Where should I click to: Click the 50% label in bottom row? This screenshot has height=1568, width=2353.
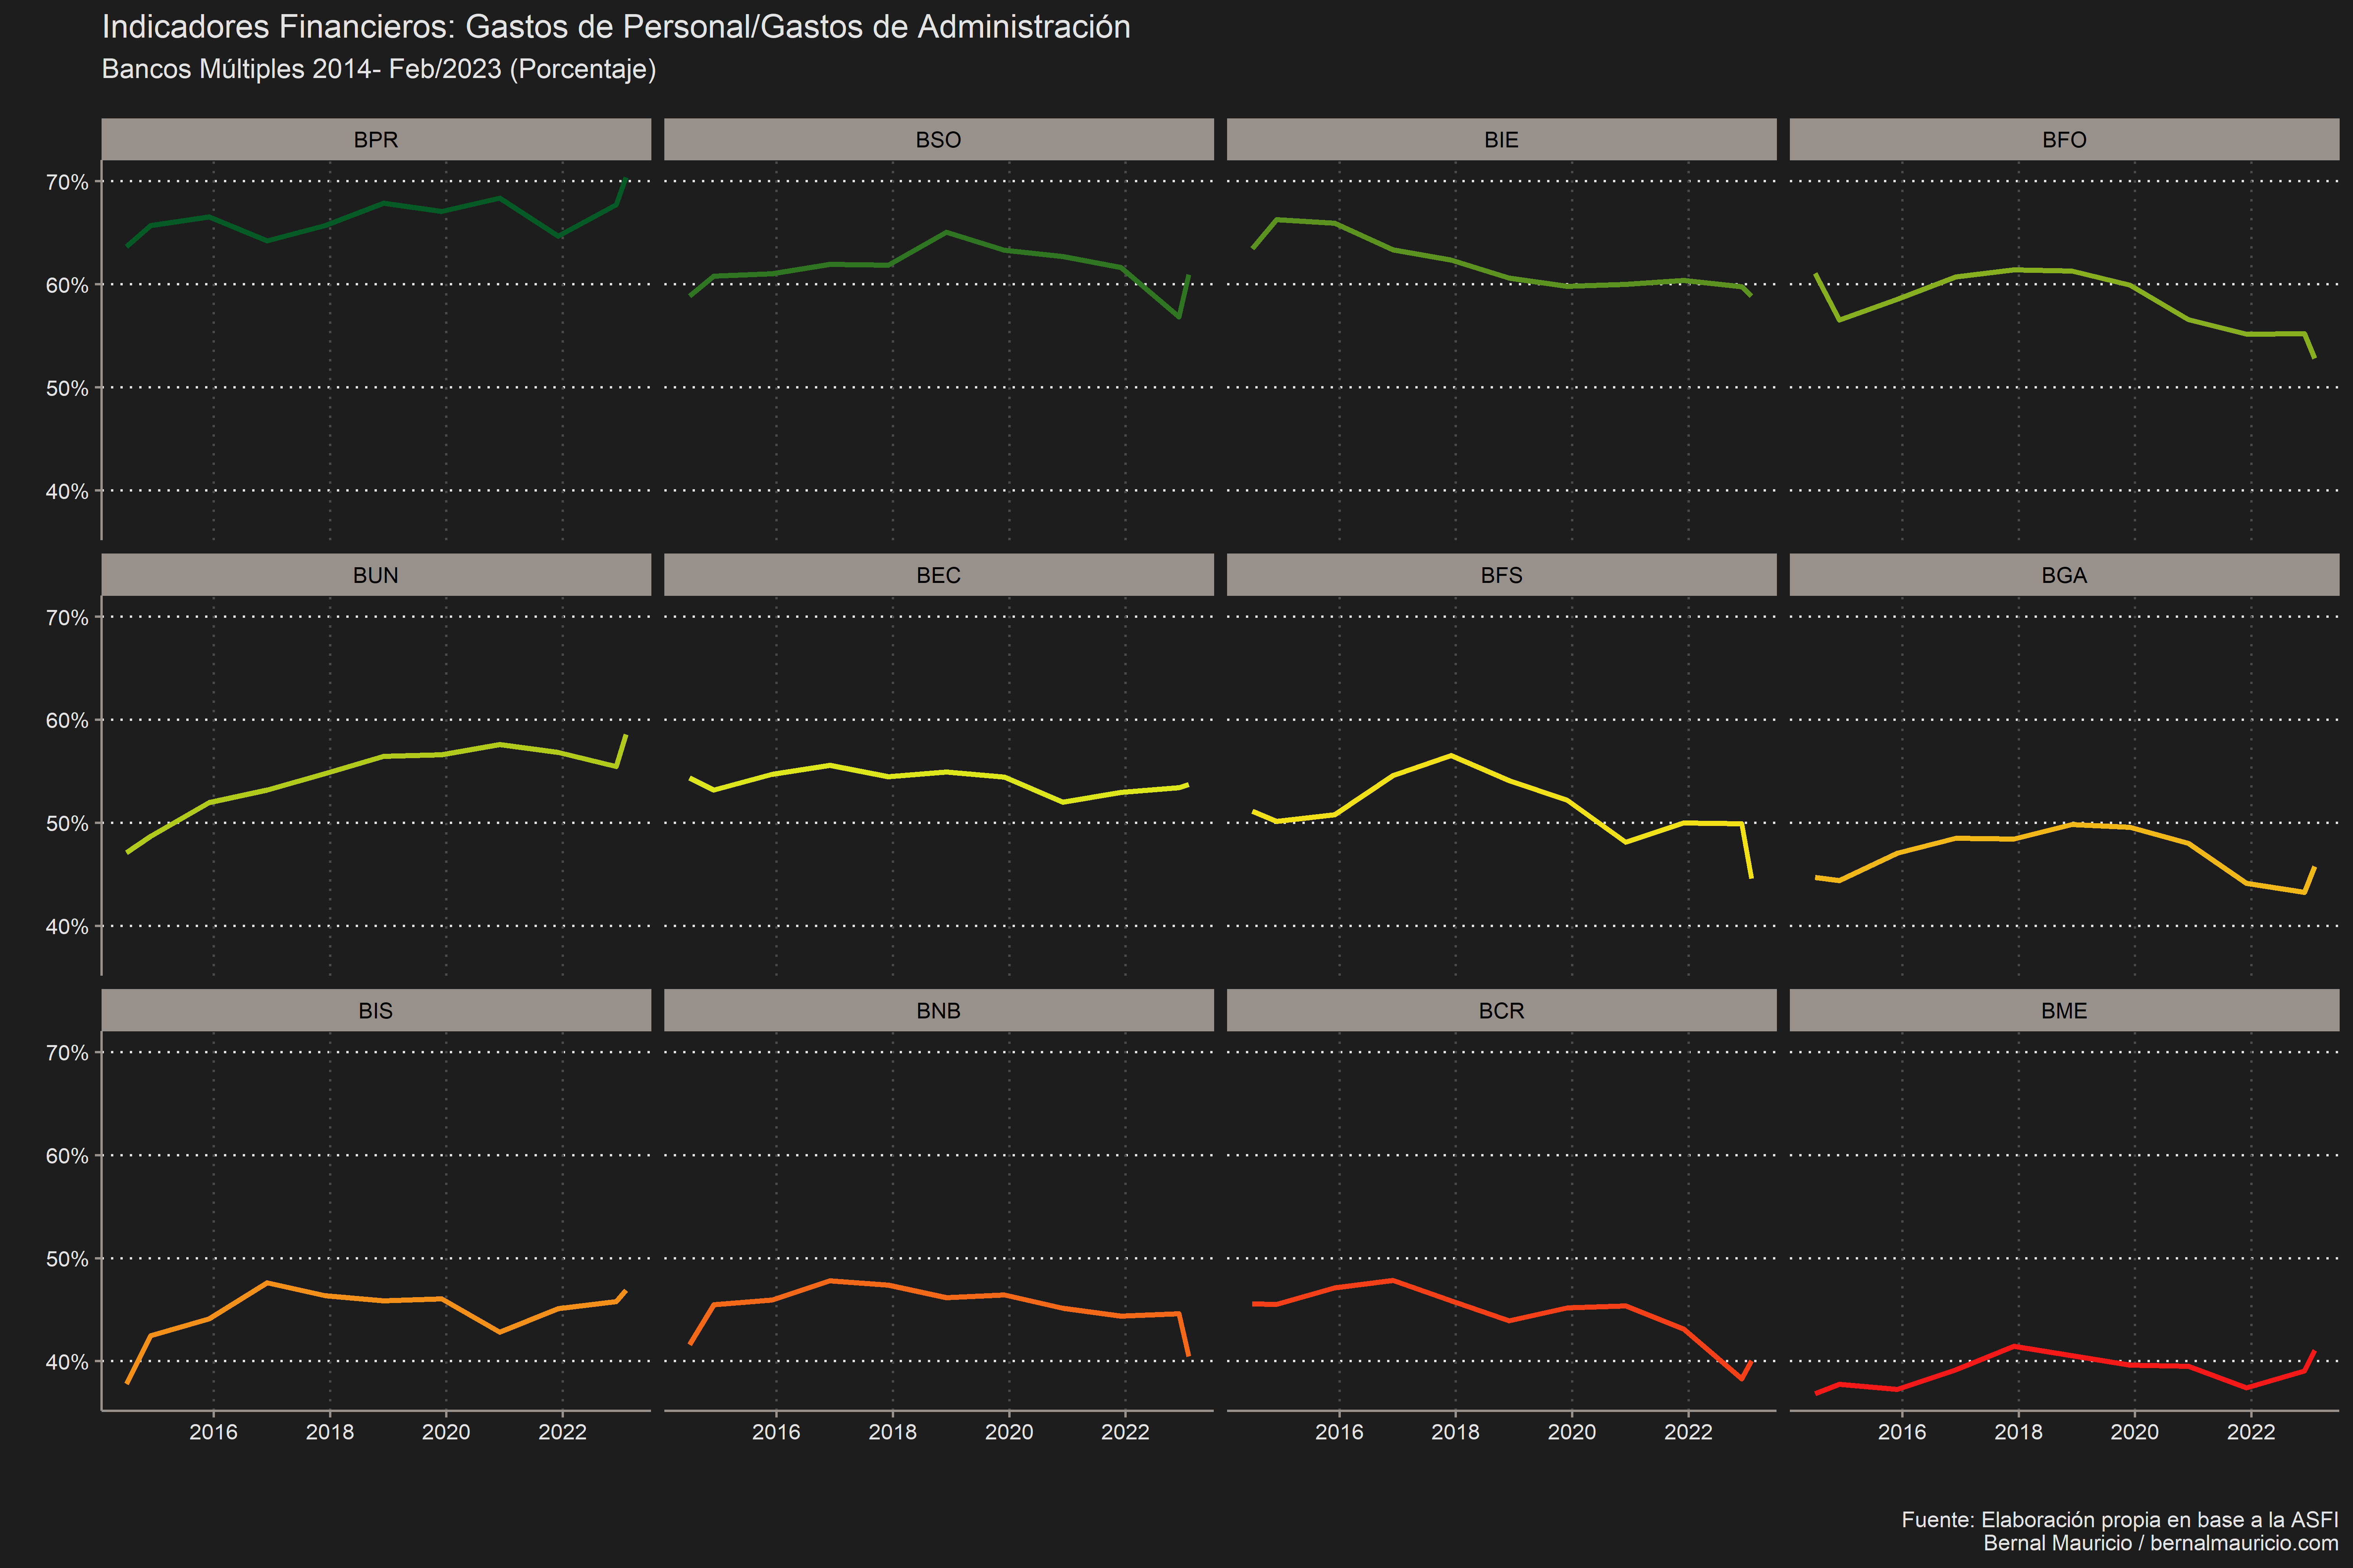[x=67, y=1259]
